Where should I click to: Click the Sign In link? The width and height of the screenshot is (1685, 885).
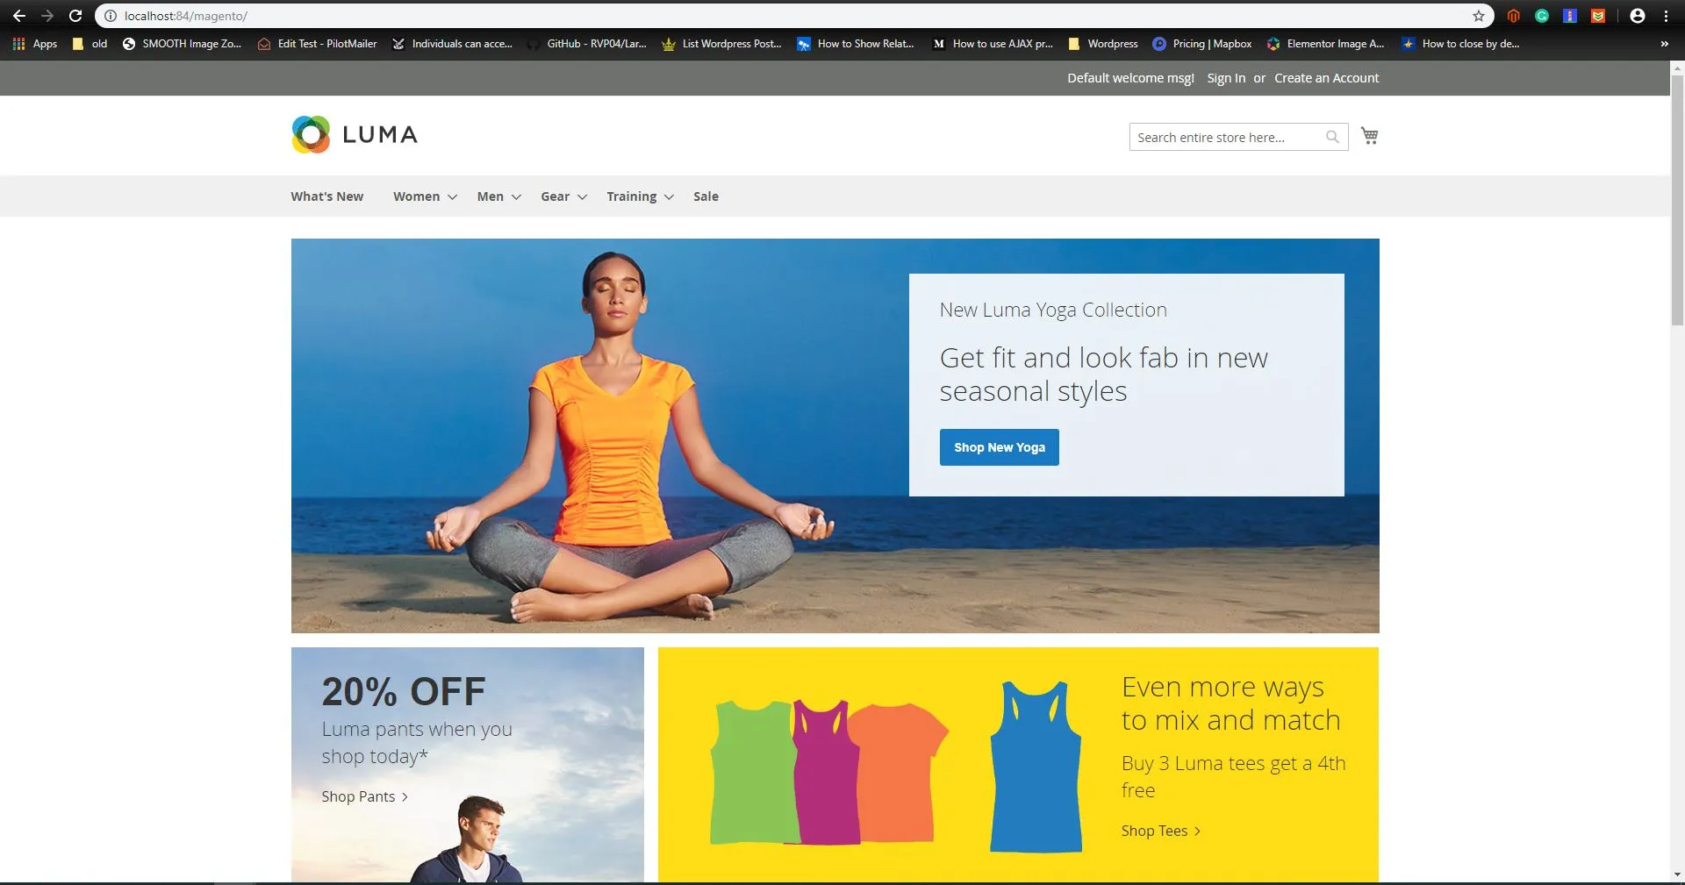(1226, 78)
